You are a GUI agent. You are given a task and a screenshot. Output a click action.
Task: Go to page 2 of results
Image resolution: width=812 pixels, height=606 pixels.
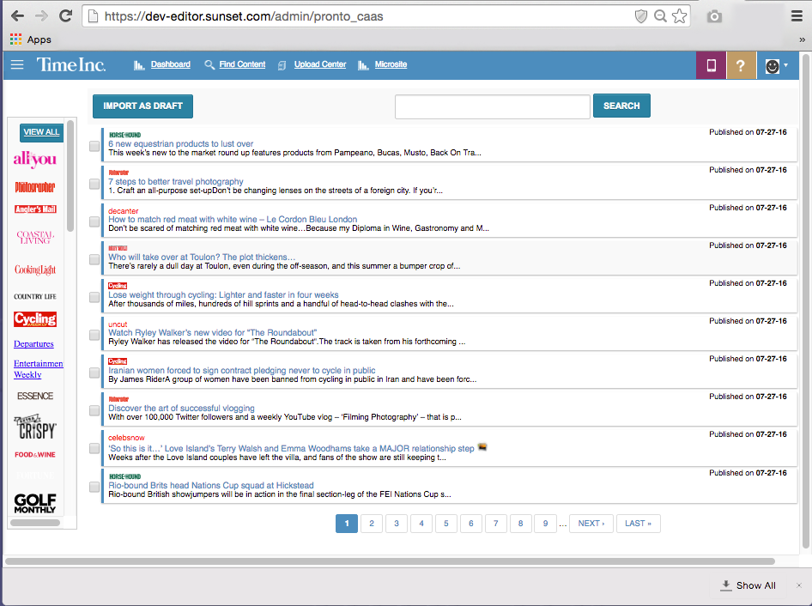point(372,524)
